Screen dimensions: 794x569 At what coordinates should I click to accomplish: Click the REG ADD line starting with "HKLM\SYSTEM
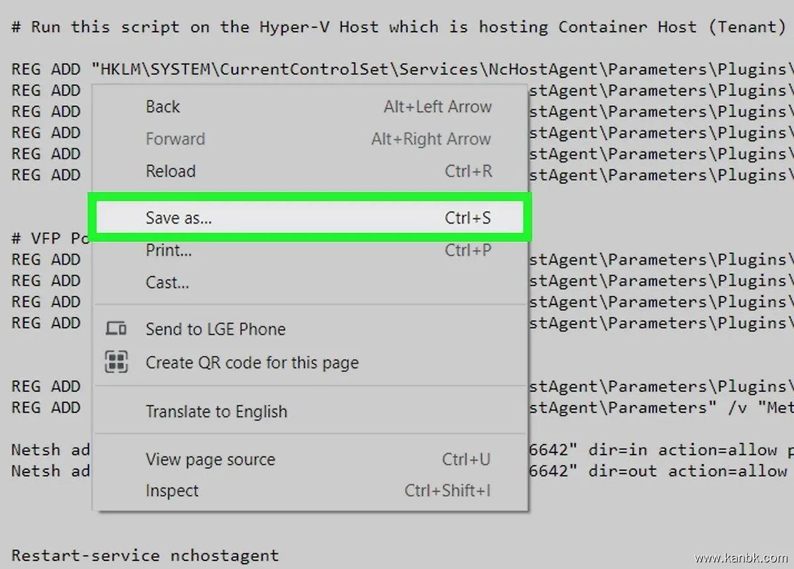coord(397,69)
